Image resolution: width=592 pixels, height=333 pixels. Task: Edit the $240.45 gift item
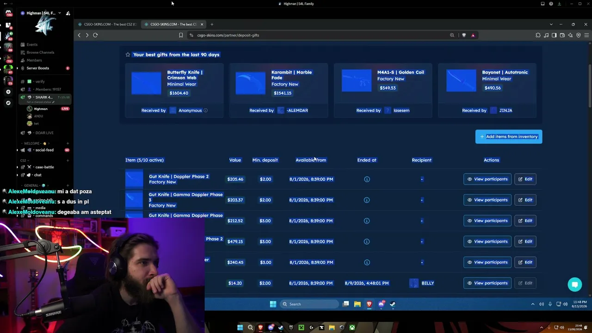[x=525, y=262]
